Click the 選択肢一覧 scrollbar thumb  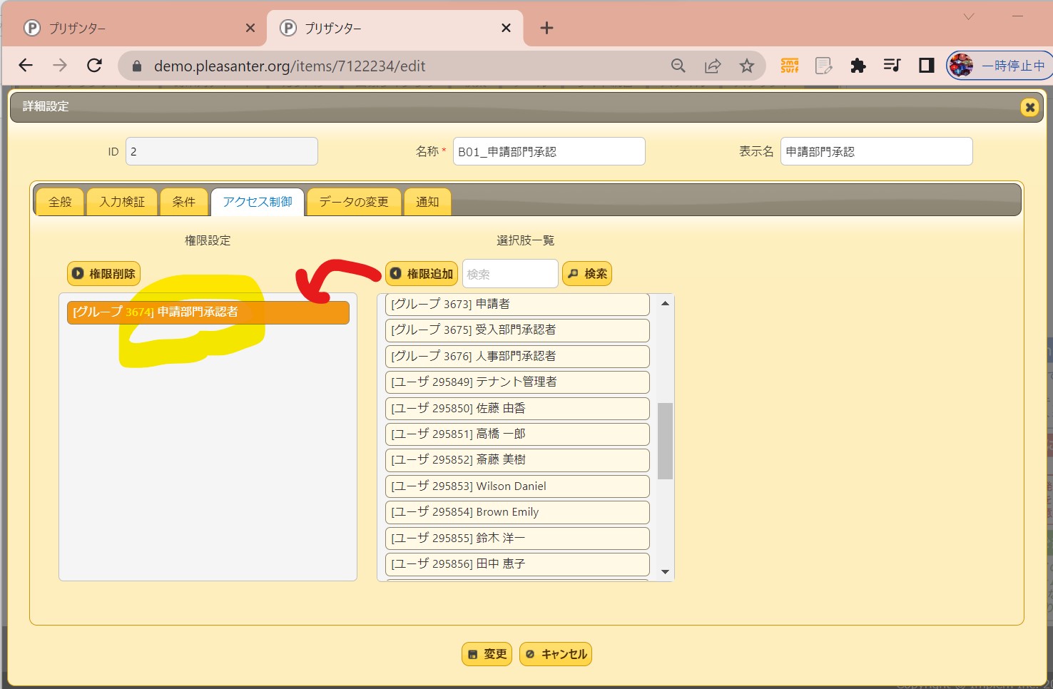pos(665,441)
